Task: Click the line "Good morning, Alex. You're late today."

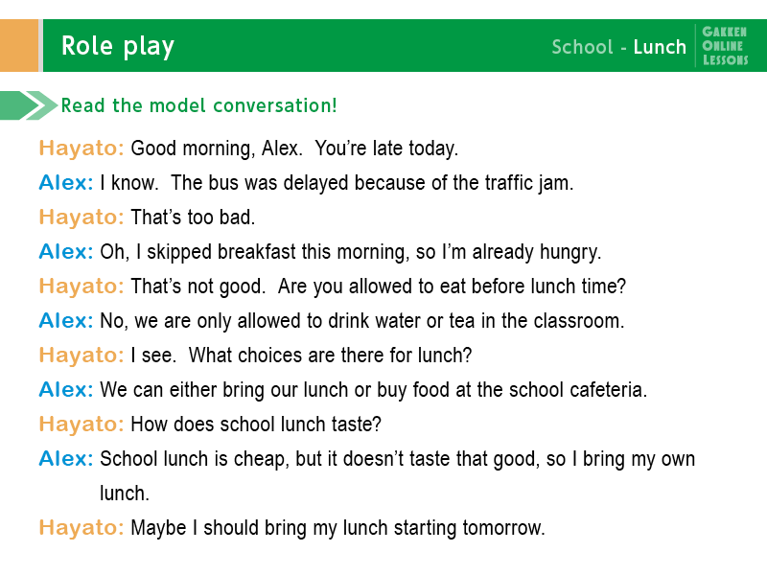Action: (294, 149)
